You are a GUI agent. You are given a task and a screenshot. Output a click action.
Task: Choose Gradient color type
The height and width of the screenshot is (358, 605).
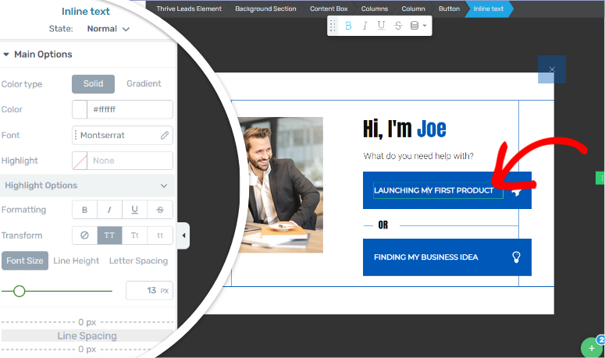click(144, 84)
